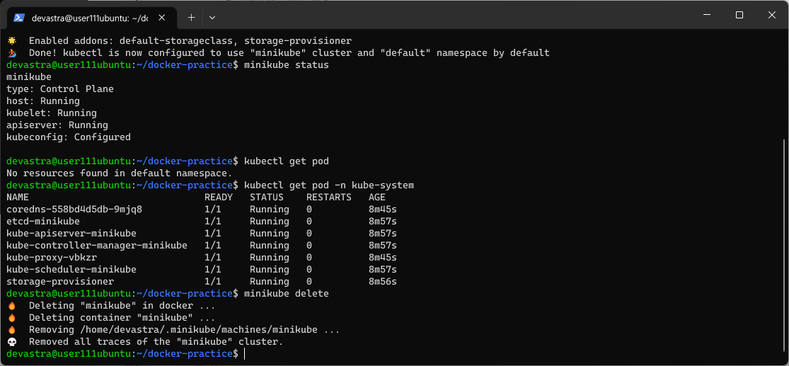
Task: Click the surfer emoji before Done! line
Action: (12, 52)
